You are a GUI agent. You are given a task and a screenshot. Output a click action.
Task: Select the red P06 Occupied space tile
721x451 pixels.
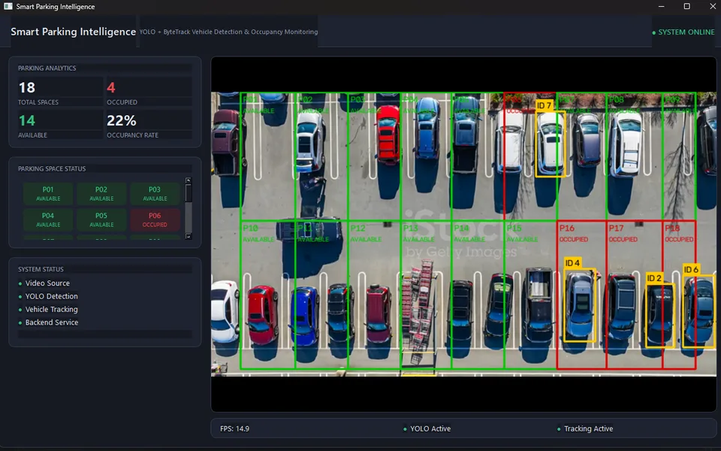pos(155,219)
